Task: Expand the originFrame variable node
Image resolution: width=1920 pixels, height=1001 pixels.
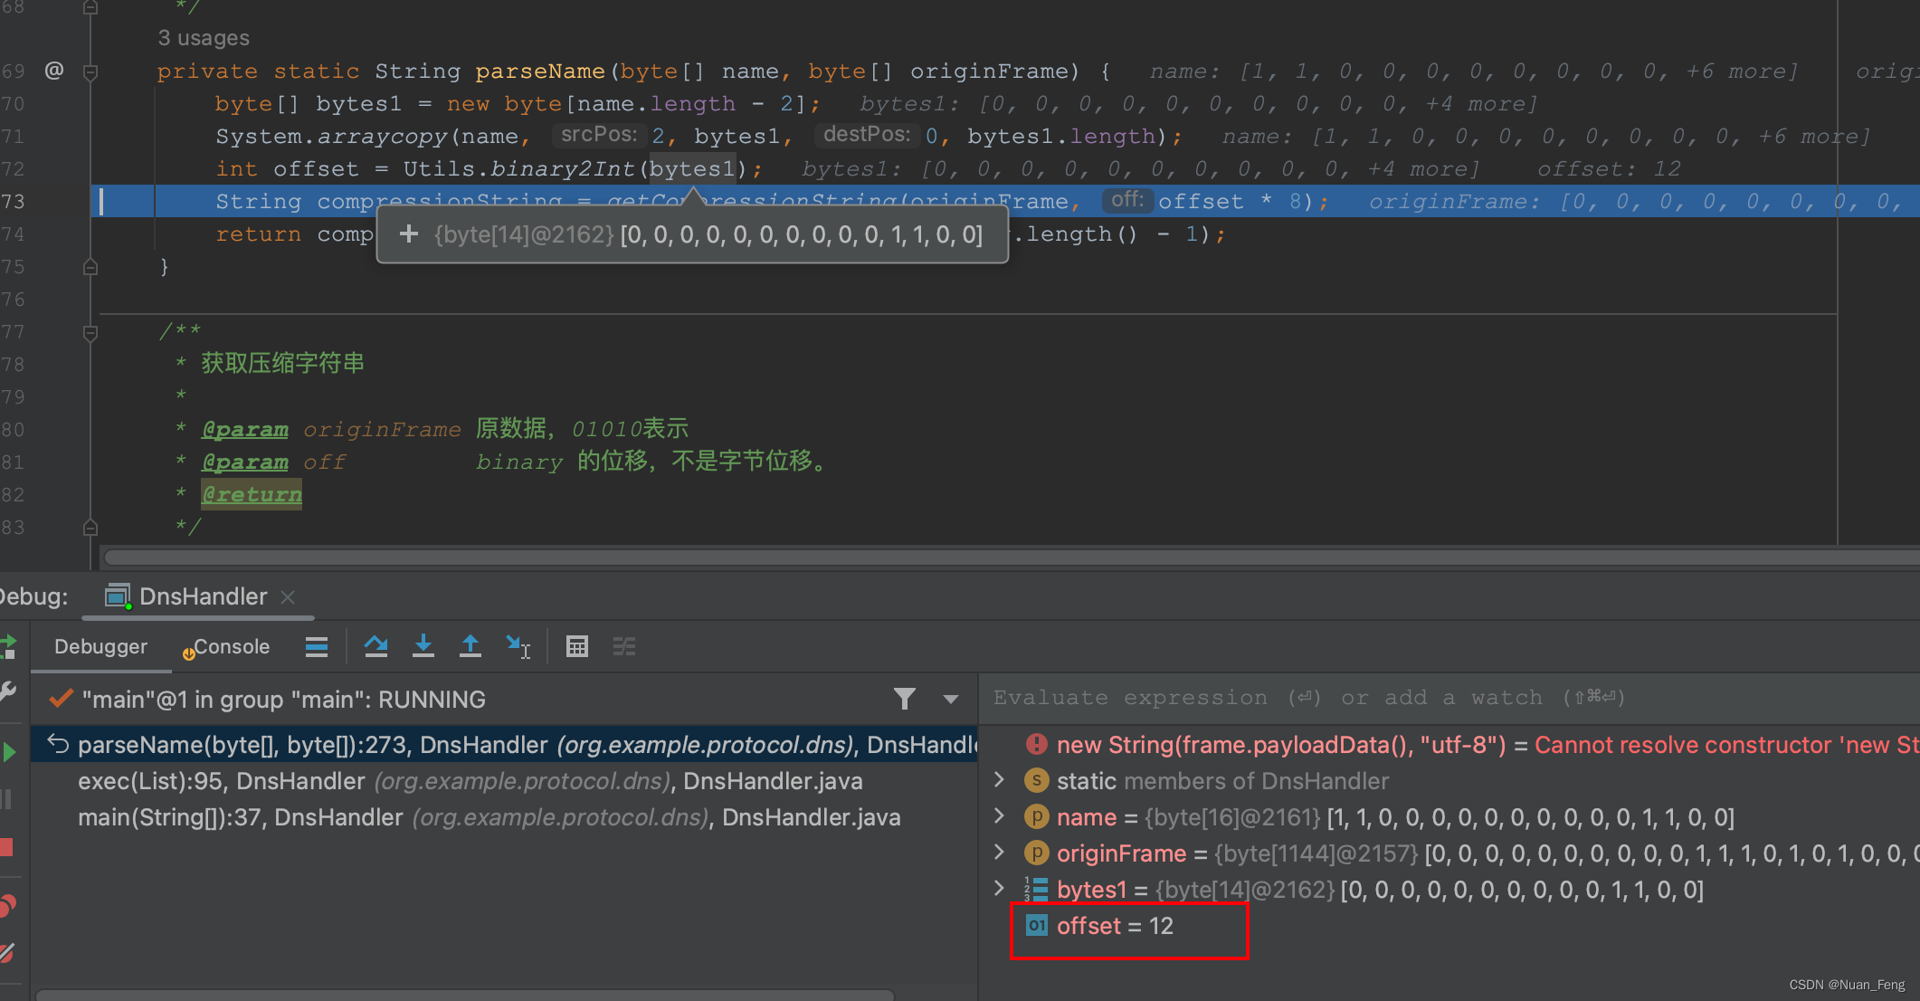Action: pyautogui.click(x=999, y=853)
